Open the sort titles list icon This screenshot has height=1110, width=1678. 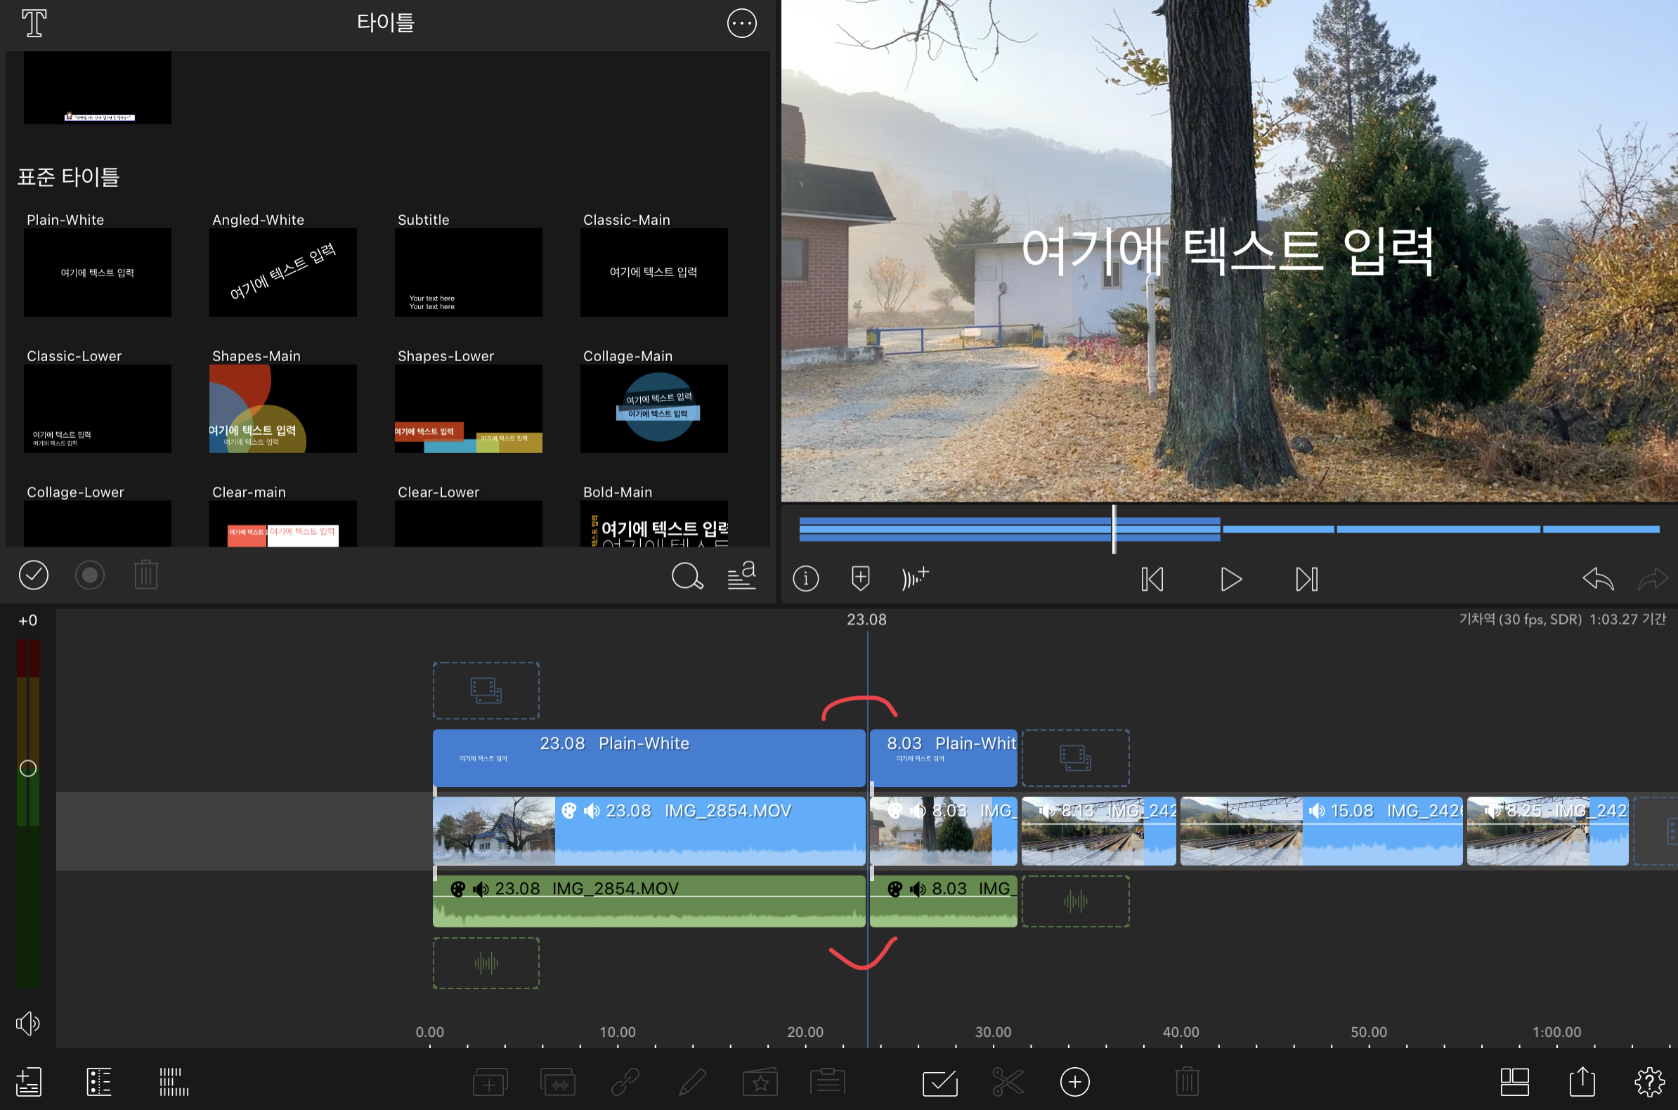[x=741, y=575]
